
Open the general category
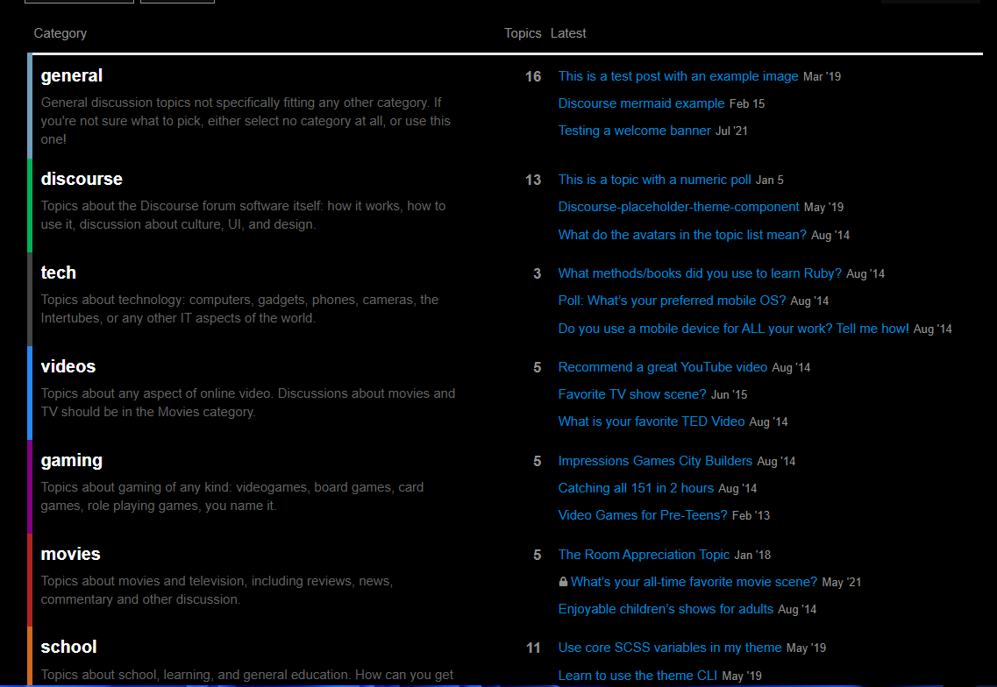point(72,76)
